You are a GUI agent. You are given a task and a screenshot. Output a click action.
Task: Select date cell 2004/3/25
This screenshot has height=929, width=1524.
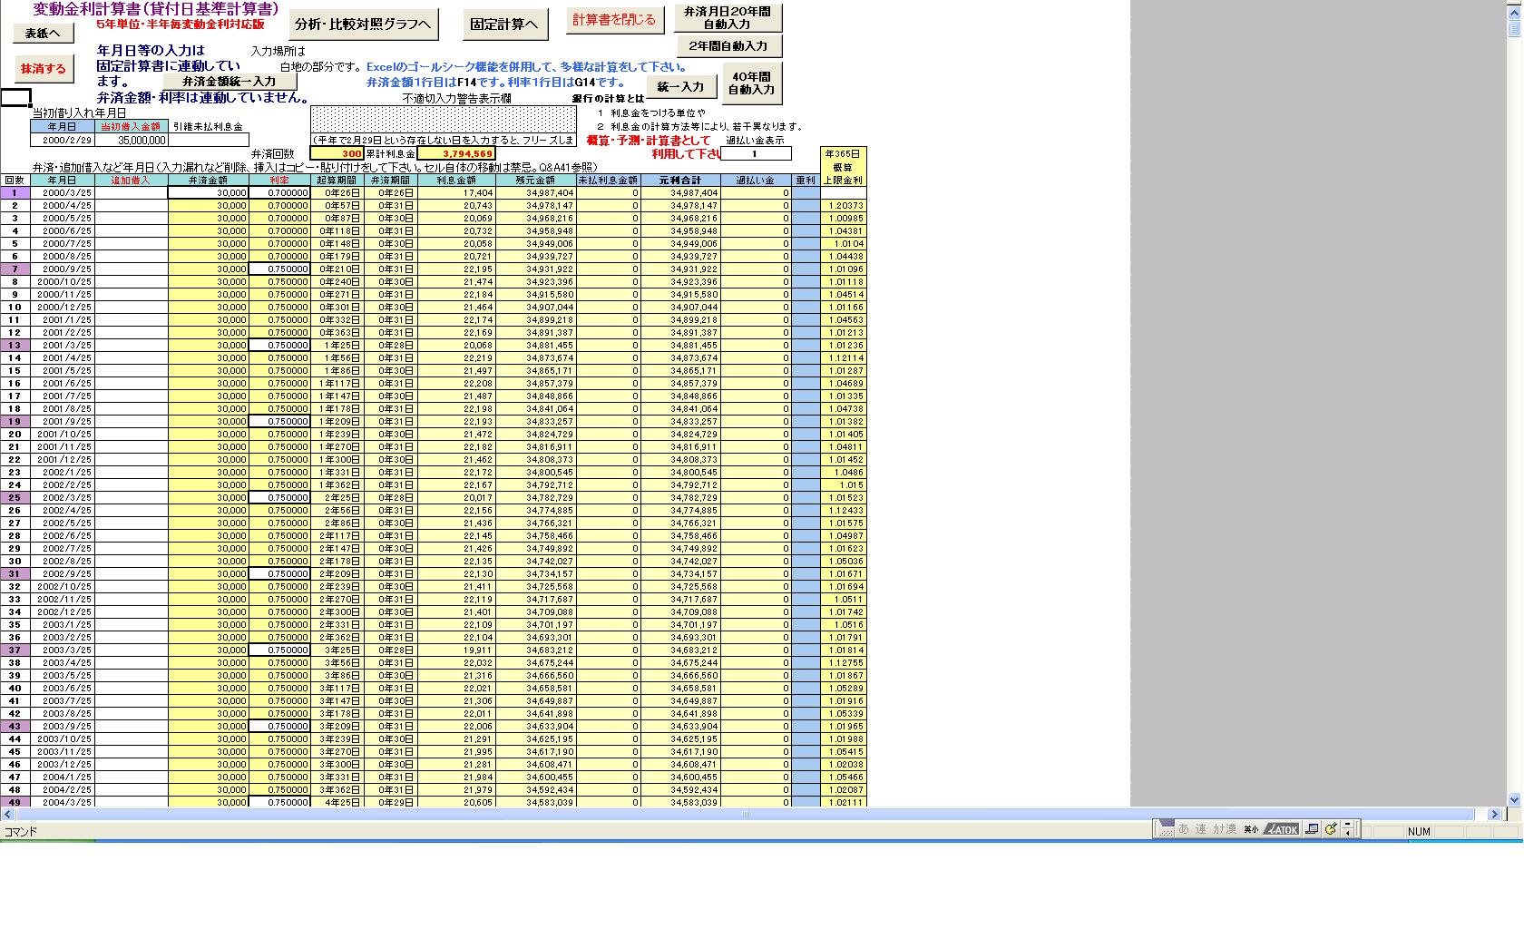pos(63,802)
